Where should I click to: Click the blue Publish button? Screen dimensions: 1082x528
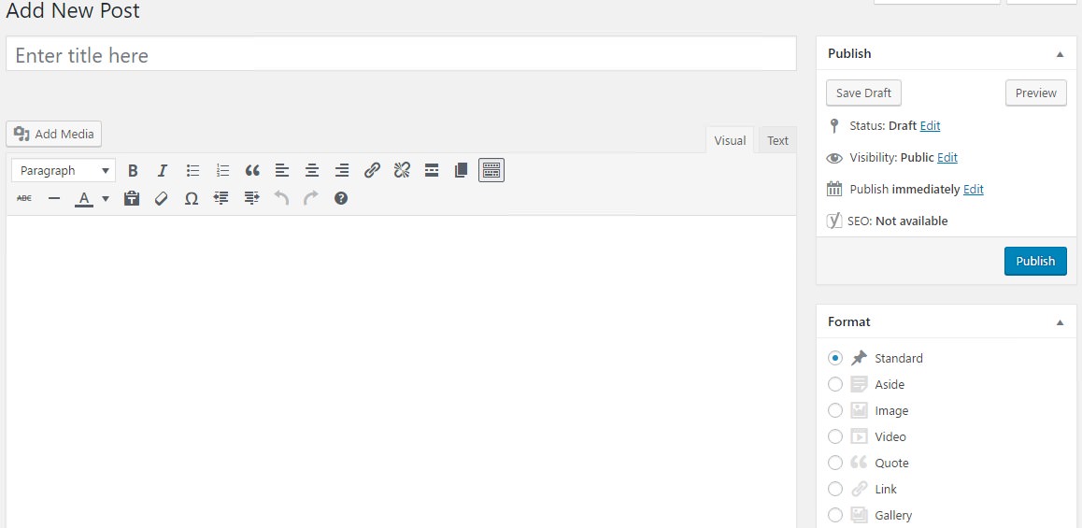tap(1035, 261)
